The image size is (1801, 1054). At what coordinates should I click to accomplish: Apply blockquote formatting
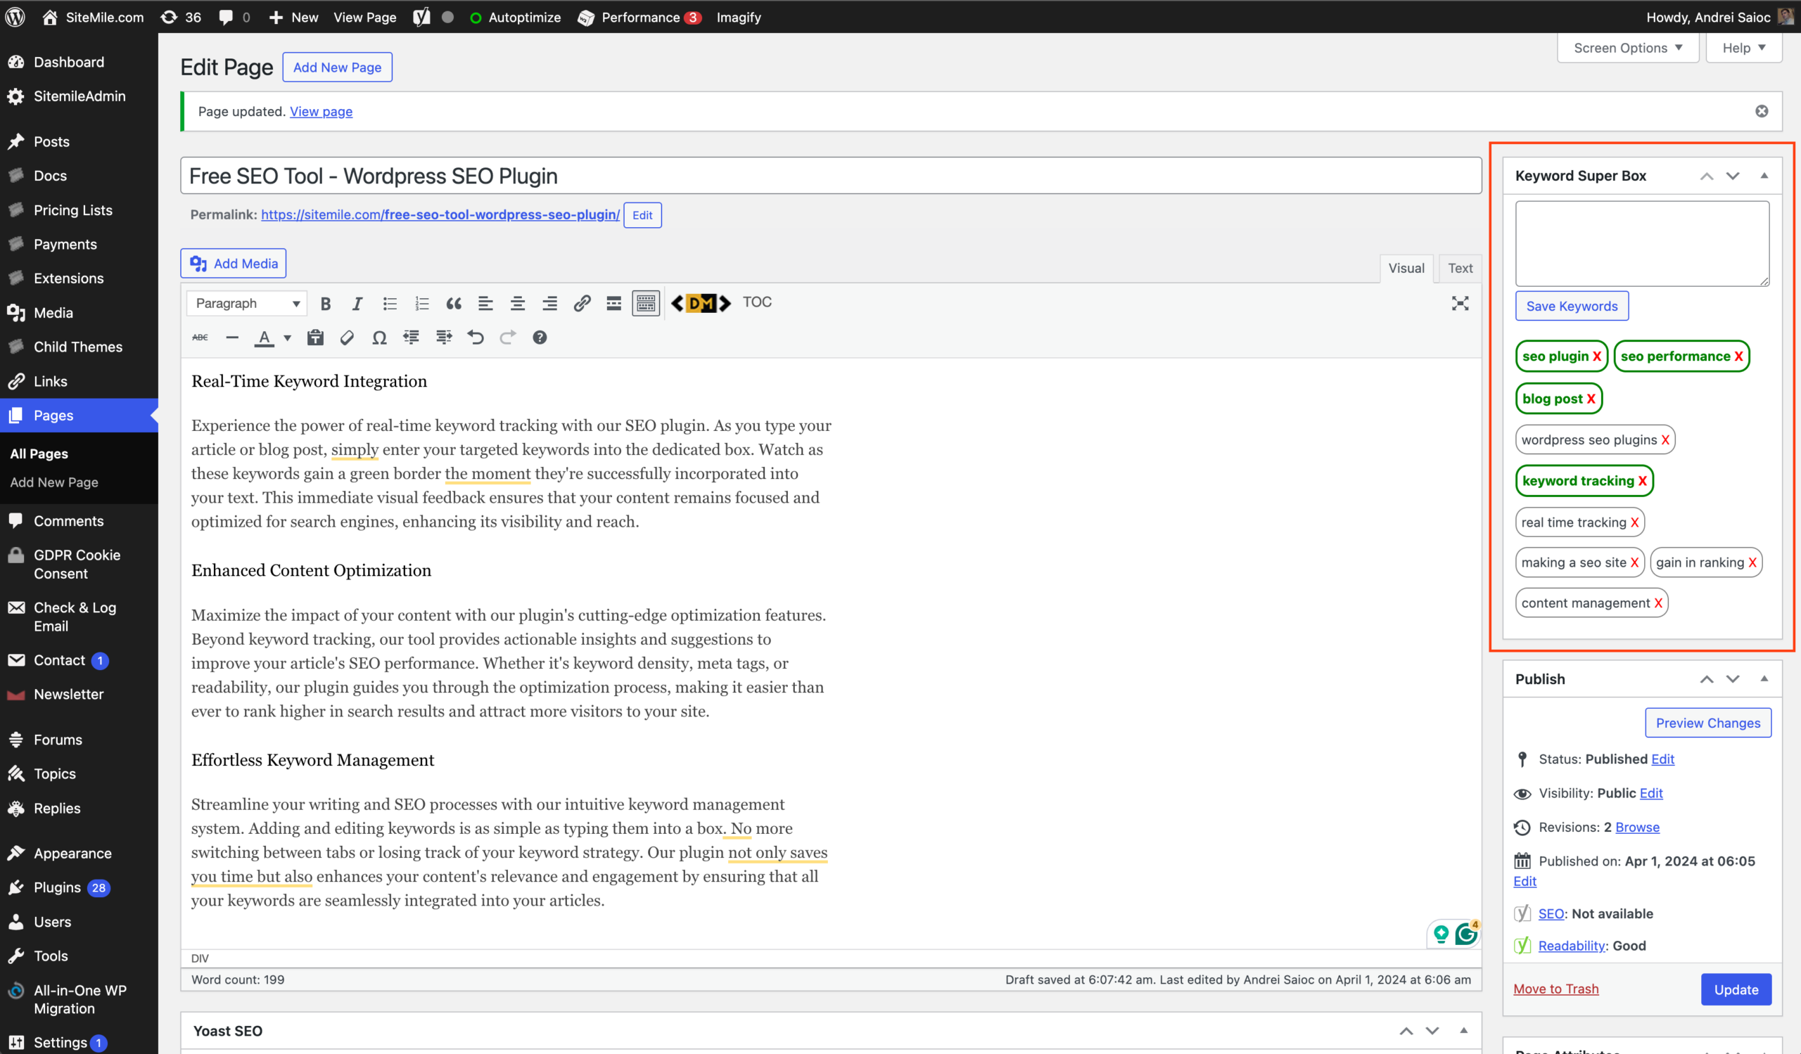454,304
